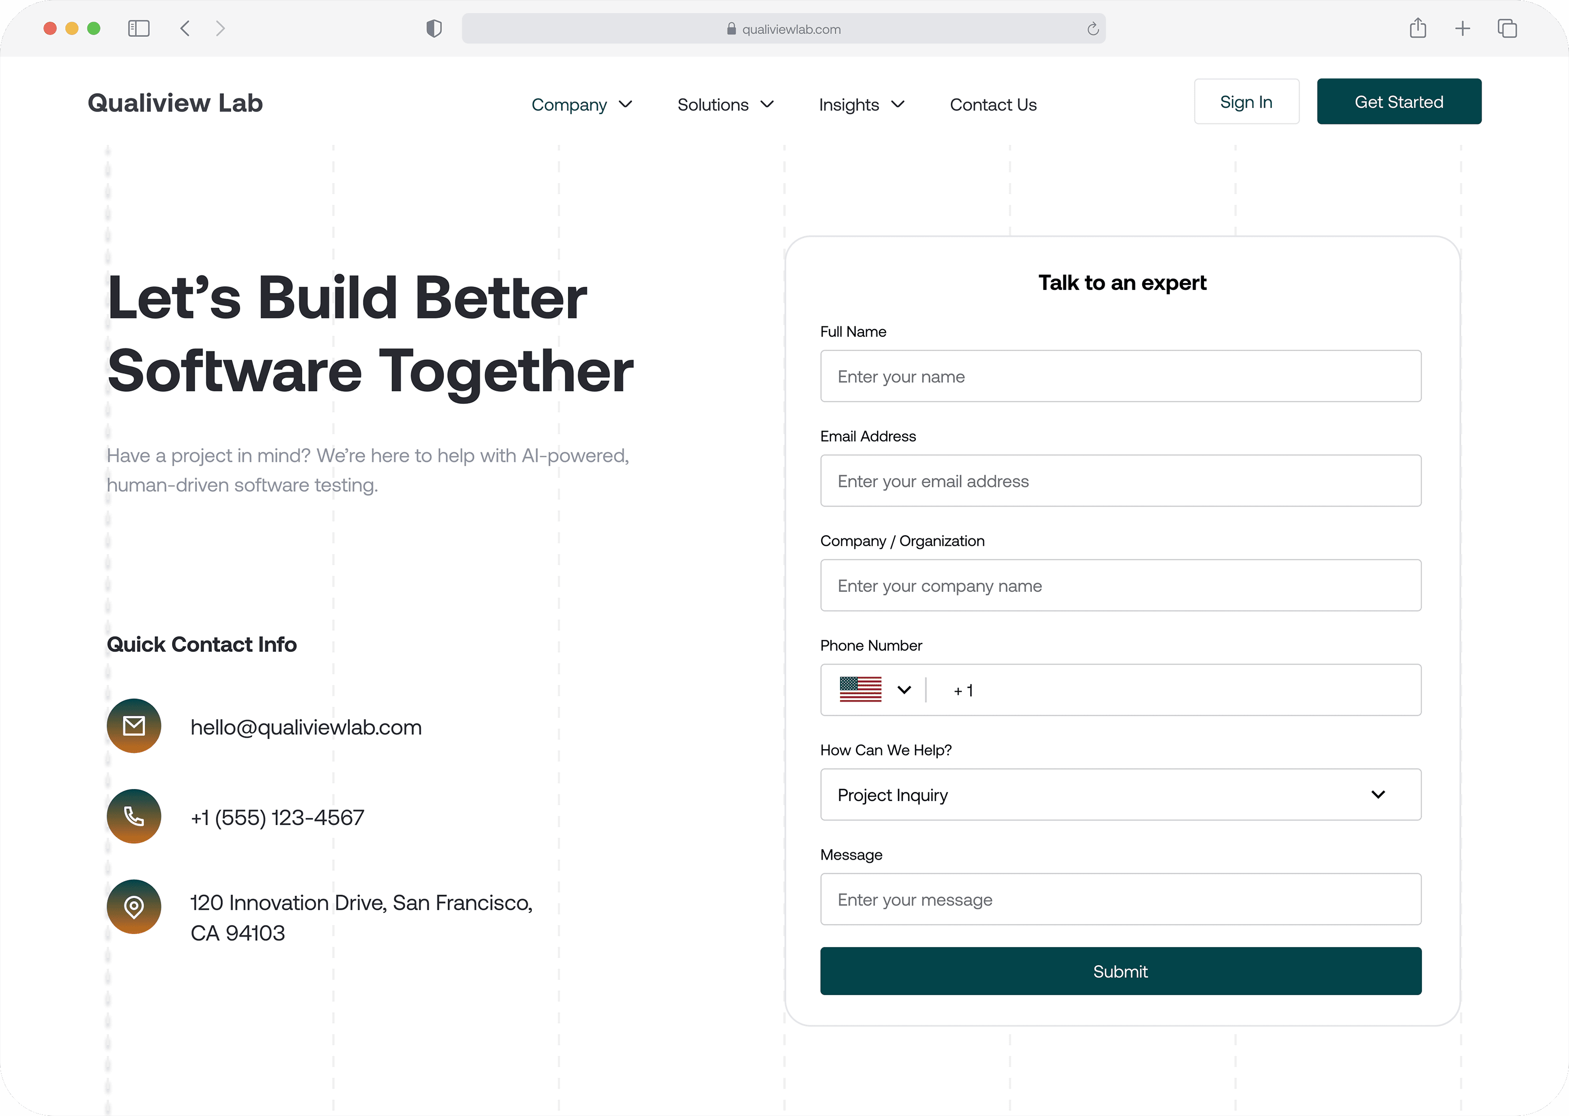The image size is (1569, 1116).
Task: Reload the page with refresh icon
Action: (x=1092, y=29)
